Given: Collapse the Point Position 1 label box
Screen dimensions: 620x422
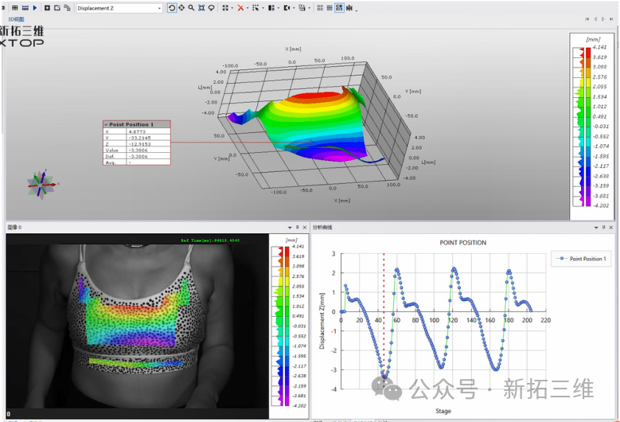Looking at the screenshot, I should (106, 124).
